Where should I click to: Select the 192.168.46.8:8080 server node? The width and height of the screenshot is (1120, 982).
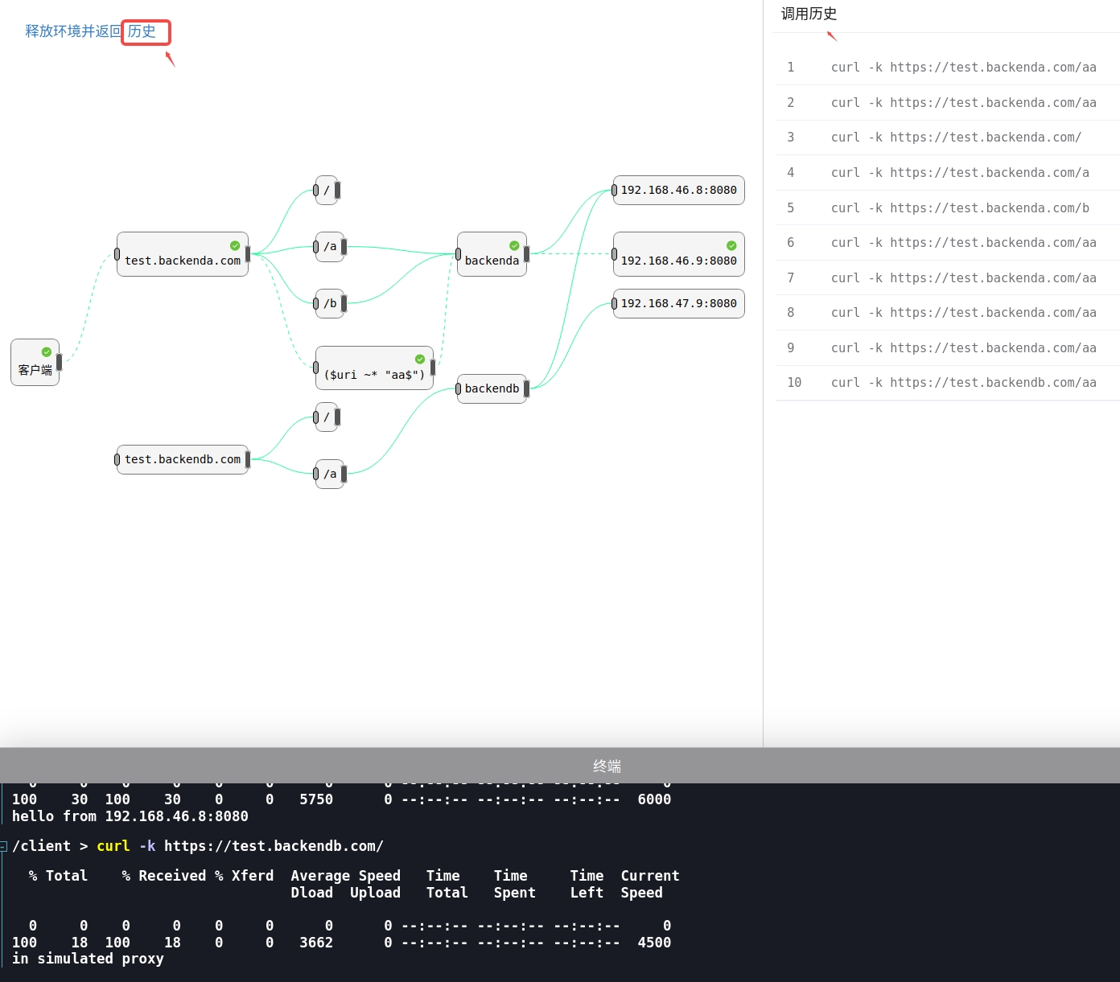[x=678, y=191]
